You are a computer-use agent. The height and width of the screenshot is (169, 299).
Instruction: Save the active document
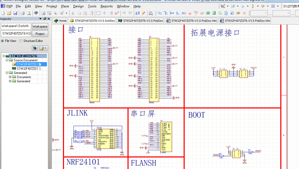15,13
